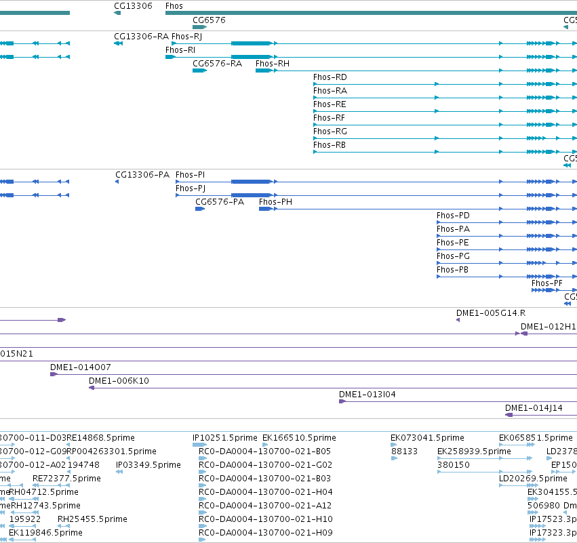The image size is (577, 543).
Task: Select the RH25455.5prime EST label
Action: point(92,519)
